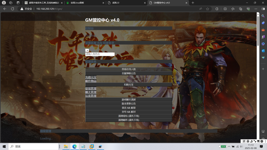Open the new tab plus button

tap(193, 3)
